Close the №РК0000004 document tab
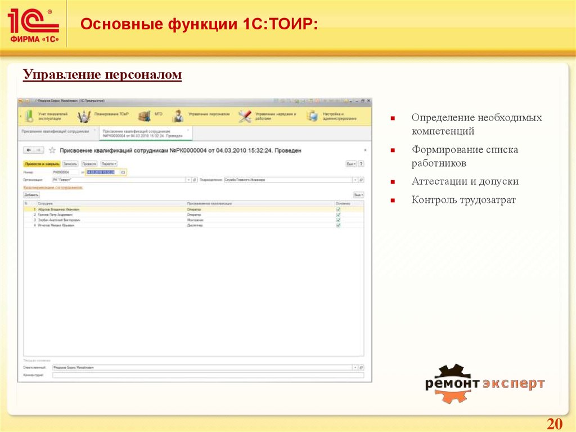The height and width of the screenshot is (432, 576). tap(188, 130)
